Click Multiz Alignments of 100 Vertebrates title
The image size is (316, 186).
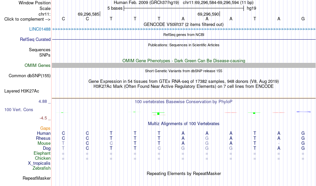(184, 123)
